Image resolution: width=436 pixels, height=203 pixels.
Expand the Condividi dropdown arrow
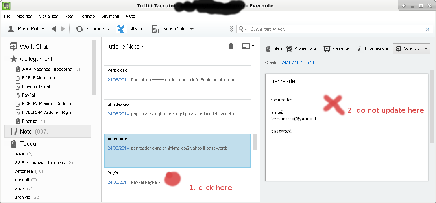tap(426, 49)
